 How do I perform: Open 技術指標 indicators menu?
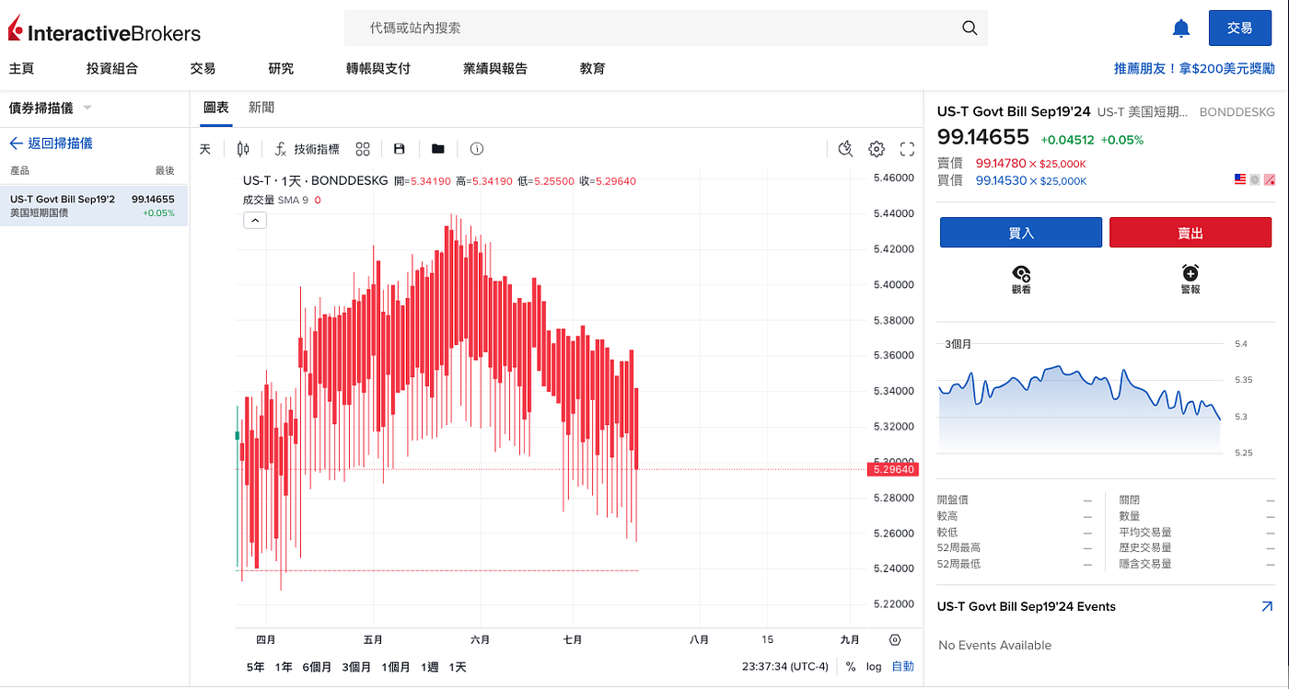(x=308, y=149)
